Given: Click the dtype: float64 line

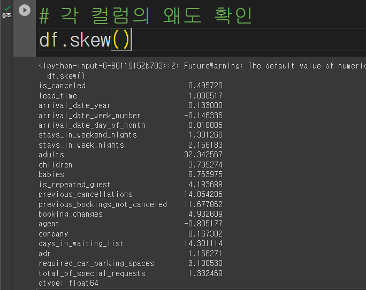Looking at the screenshot, I should (x=68, y=283).
